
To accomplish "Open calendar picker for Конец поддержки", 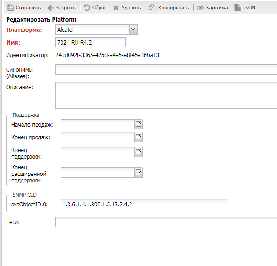I will [x=138, y=152].
